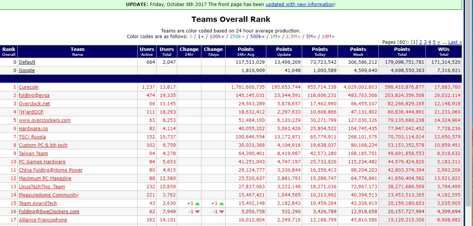Click the 500k+ color code label
This screenshot has width=473, height=226.
[x=257, y=37]
